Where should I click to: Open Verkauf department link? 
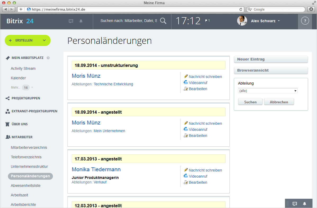click(x=100, y=182)
